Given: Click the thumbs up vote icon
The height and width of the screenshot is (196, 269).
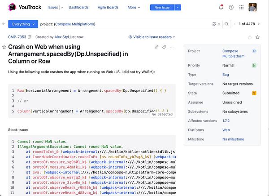Looking at the screenshot, I should [x=250, y=37].
